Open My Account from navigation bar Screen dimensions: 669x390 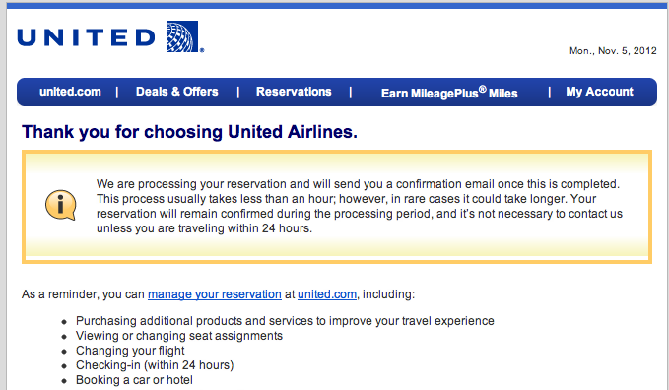pos(599,92)
